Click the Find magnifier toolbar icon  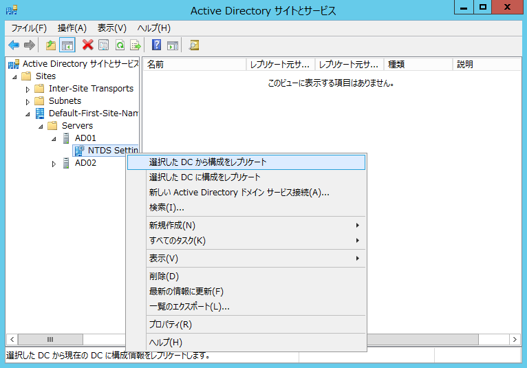194,45
